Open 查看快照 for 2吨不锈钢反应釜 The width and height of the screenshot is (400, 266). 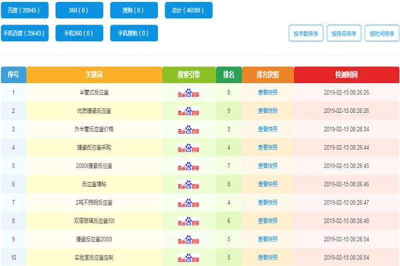click(x=267, y=202)
